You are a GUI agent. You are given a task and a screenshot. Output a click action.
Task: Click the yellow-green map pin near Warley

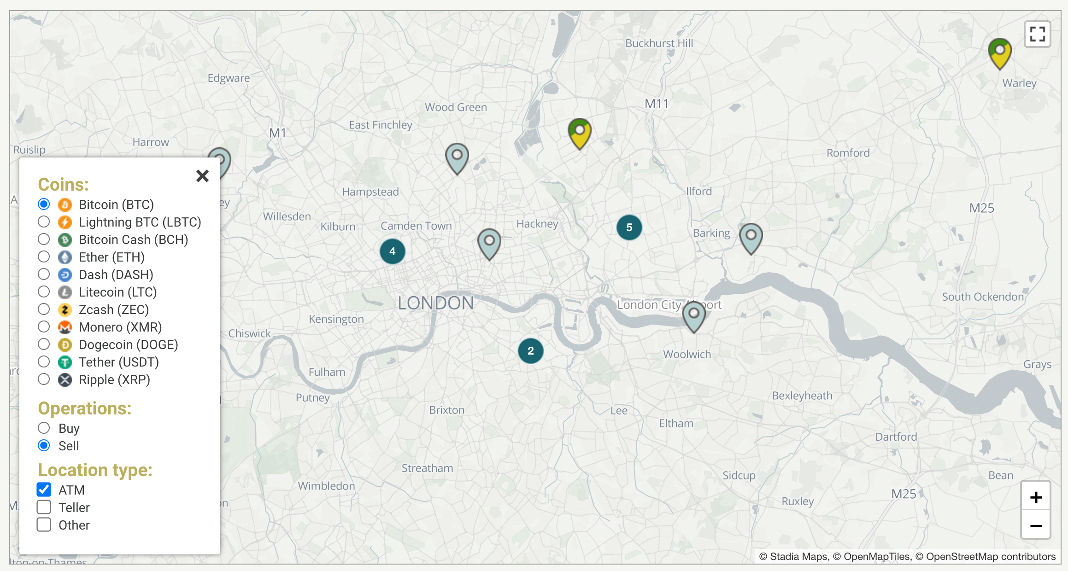(999, 52)
